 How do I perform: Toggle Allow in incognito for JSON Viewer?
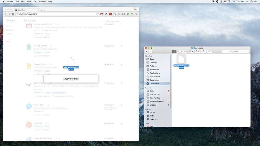(35, 96)
